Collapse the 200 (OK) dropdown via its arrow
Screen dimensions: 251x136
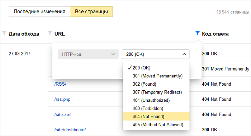click(184, 54)
